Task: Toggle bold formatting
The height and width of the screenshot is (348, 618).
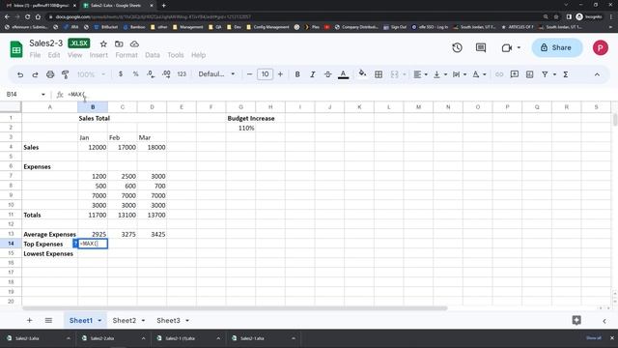Action: point(297,74)
